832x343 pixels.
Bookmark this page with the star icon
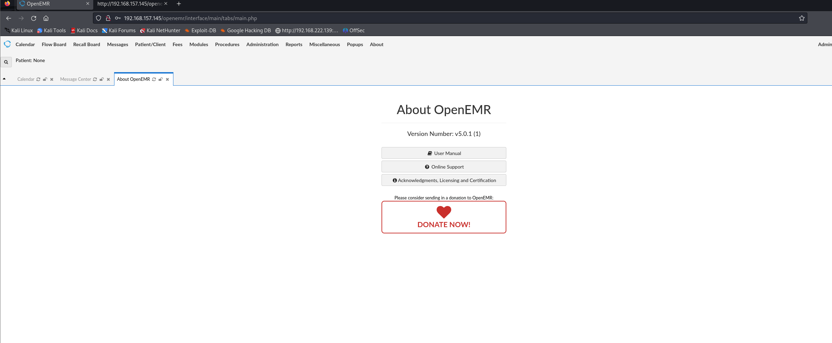coord(801,18)
